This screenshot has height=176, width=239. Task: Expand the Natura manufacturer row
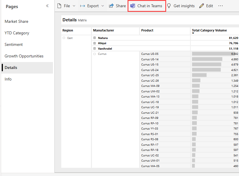tap(94, 38)
